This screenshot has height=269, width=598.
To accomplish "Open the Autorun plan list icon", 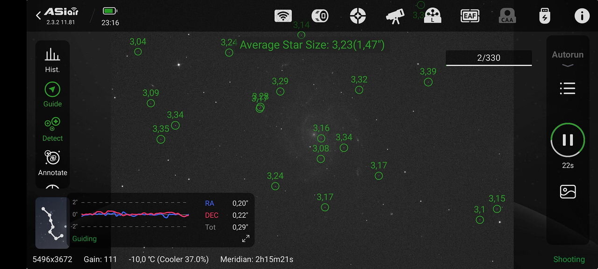I will click(x=568, y=88).
